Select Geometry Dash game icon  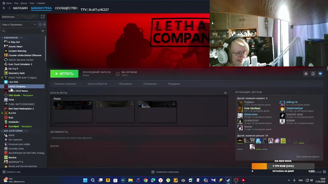click(6, 73)
